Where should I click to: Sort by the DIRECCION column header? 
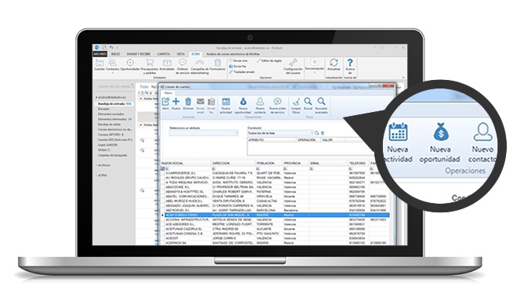(233, 163)
